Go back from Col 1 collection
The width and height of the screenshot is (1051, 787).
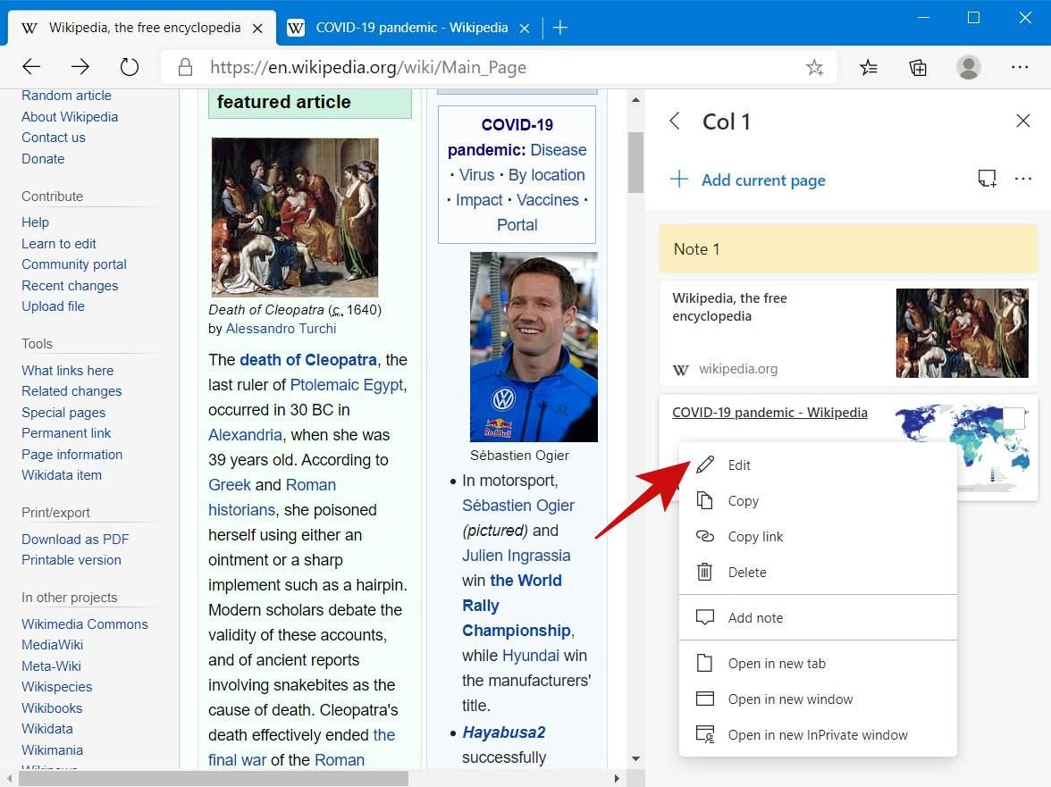[x=675, y=121]
